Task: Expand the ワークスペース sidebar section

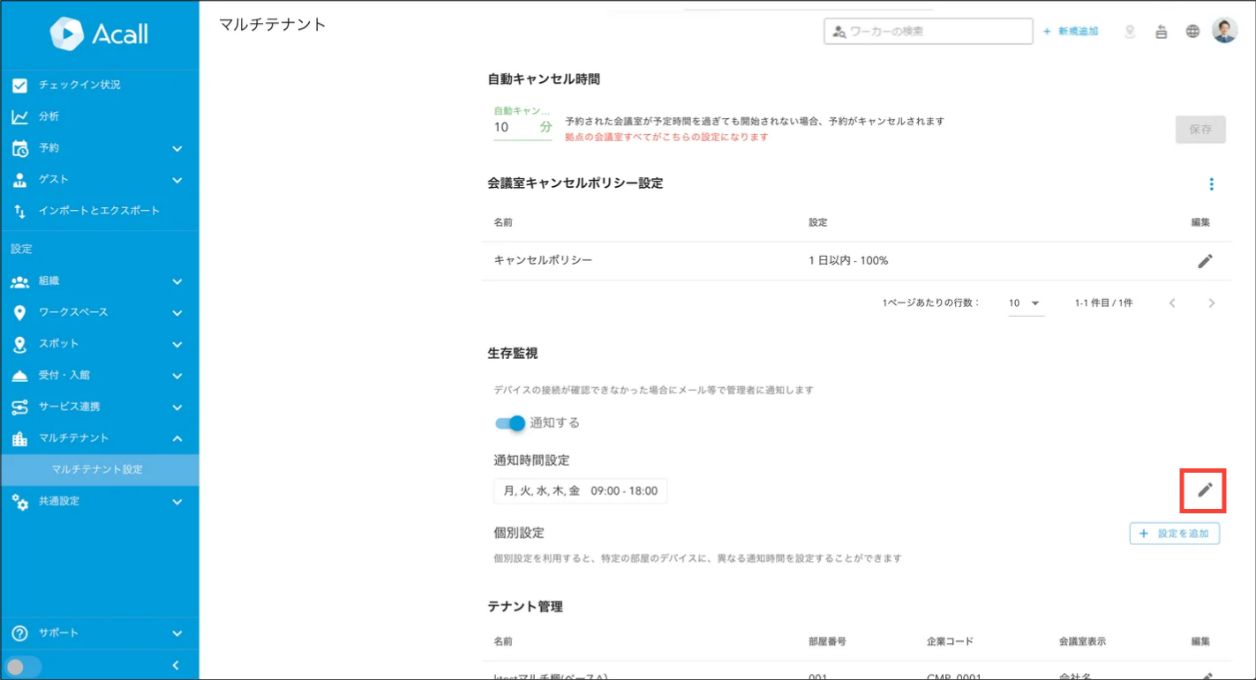Action: point(99,312)
